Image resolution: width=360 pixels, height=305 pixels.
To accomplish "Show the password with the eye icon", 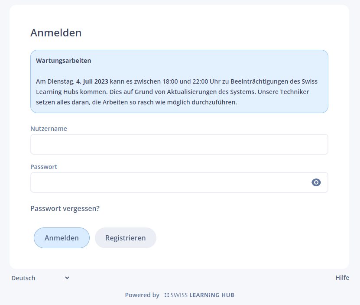I will (x=316, y=182).
